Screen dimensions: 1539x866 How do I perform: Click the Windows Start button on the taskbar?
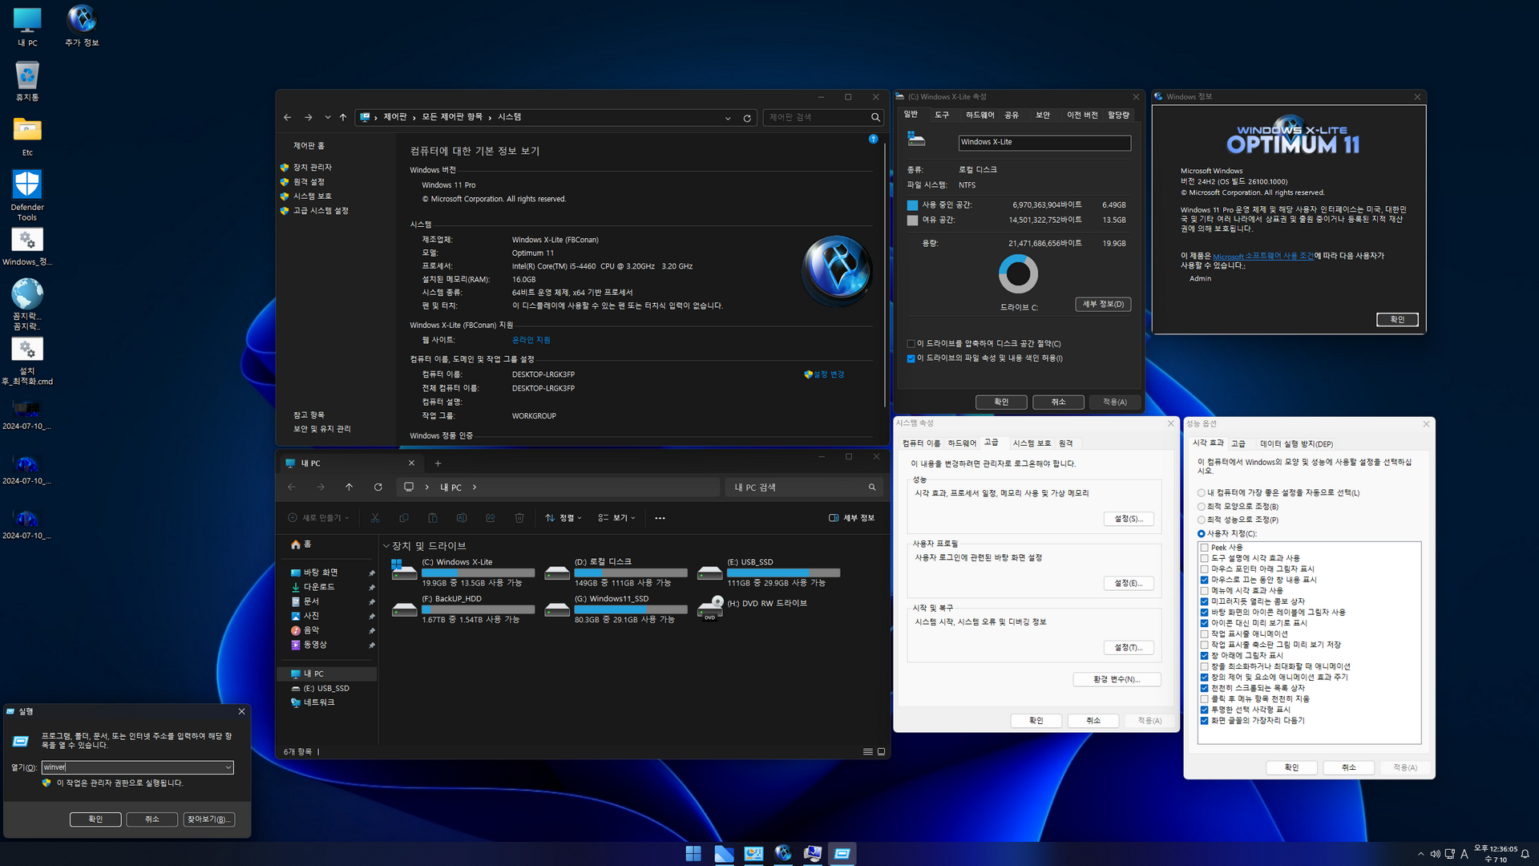click(693, 854)
